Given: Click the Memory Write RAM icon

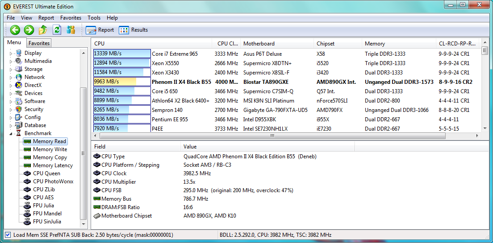Looking at the screenshot, I should tap(27, 149).
